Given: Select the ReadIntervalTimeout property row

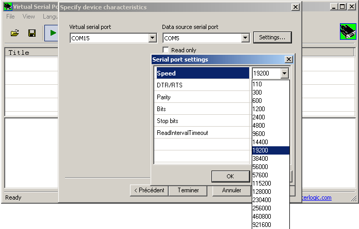Looking at the screenshot, I should click(203, 133).
